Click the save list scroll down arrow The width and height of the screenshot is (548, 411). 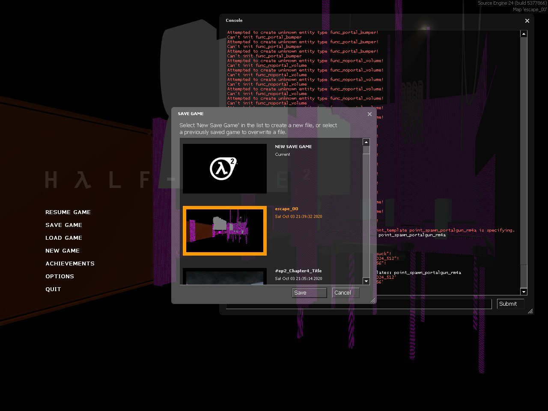pos(366,281)
